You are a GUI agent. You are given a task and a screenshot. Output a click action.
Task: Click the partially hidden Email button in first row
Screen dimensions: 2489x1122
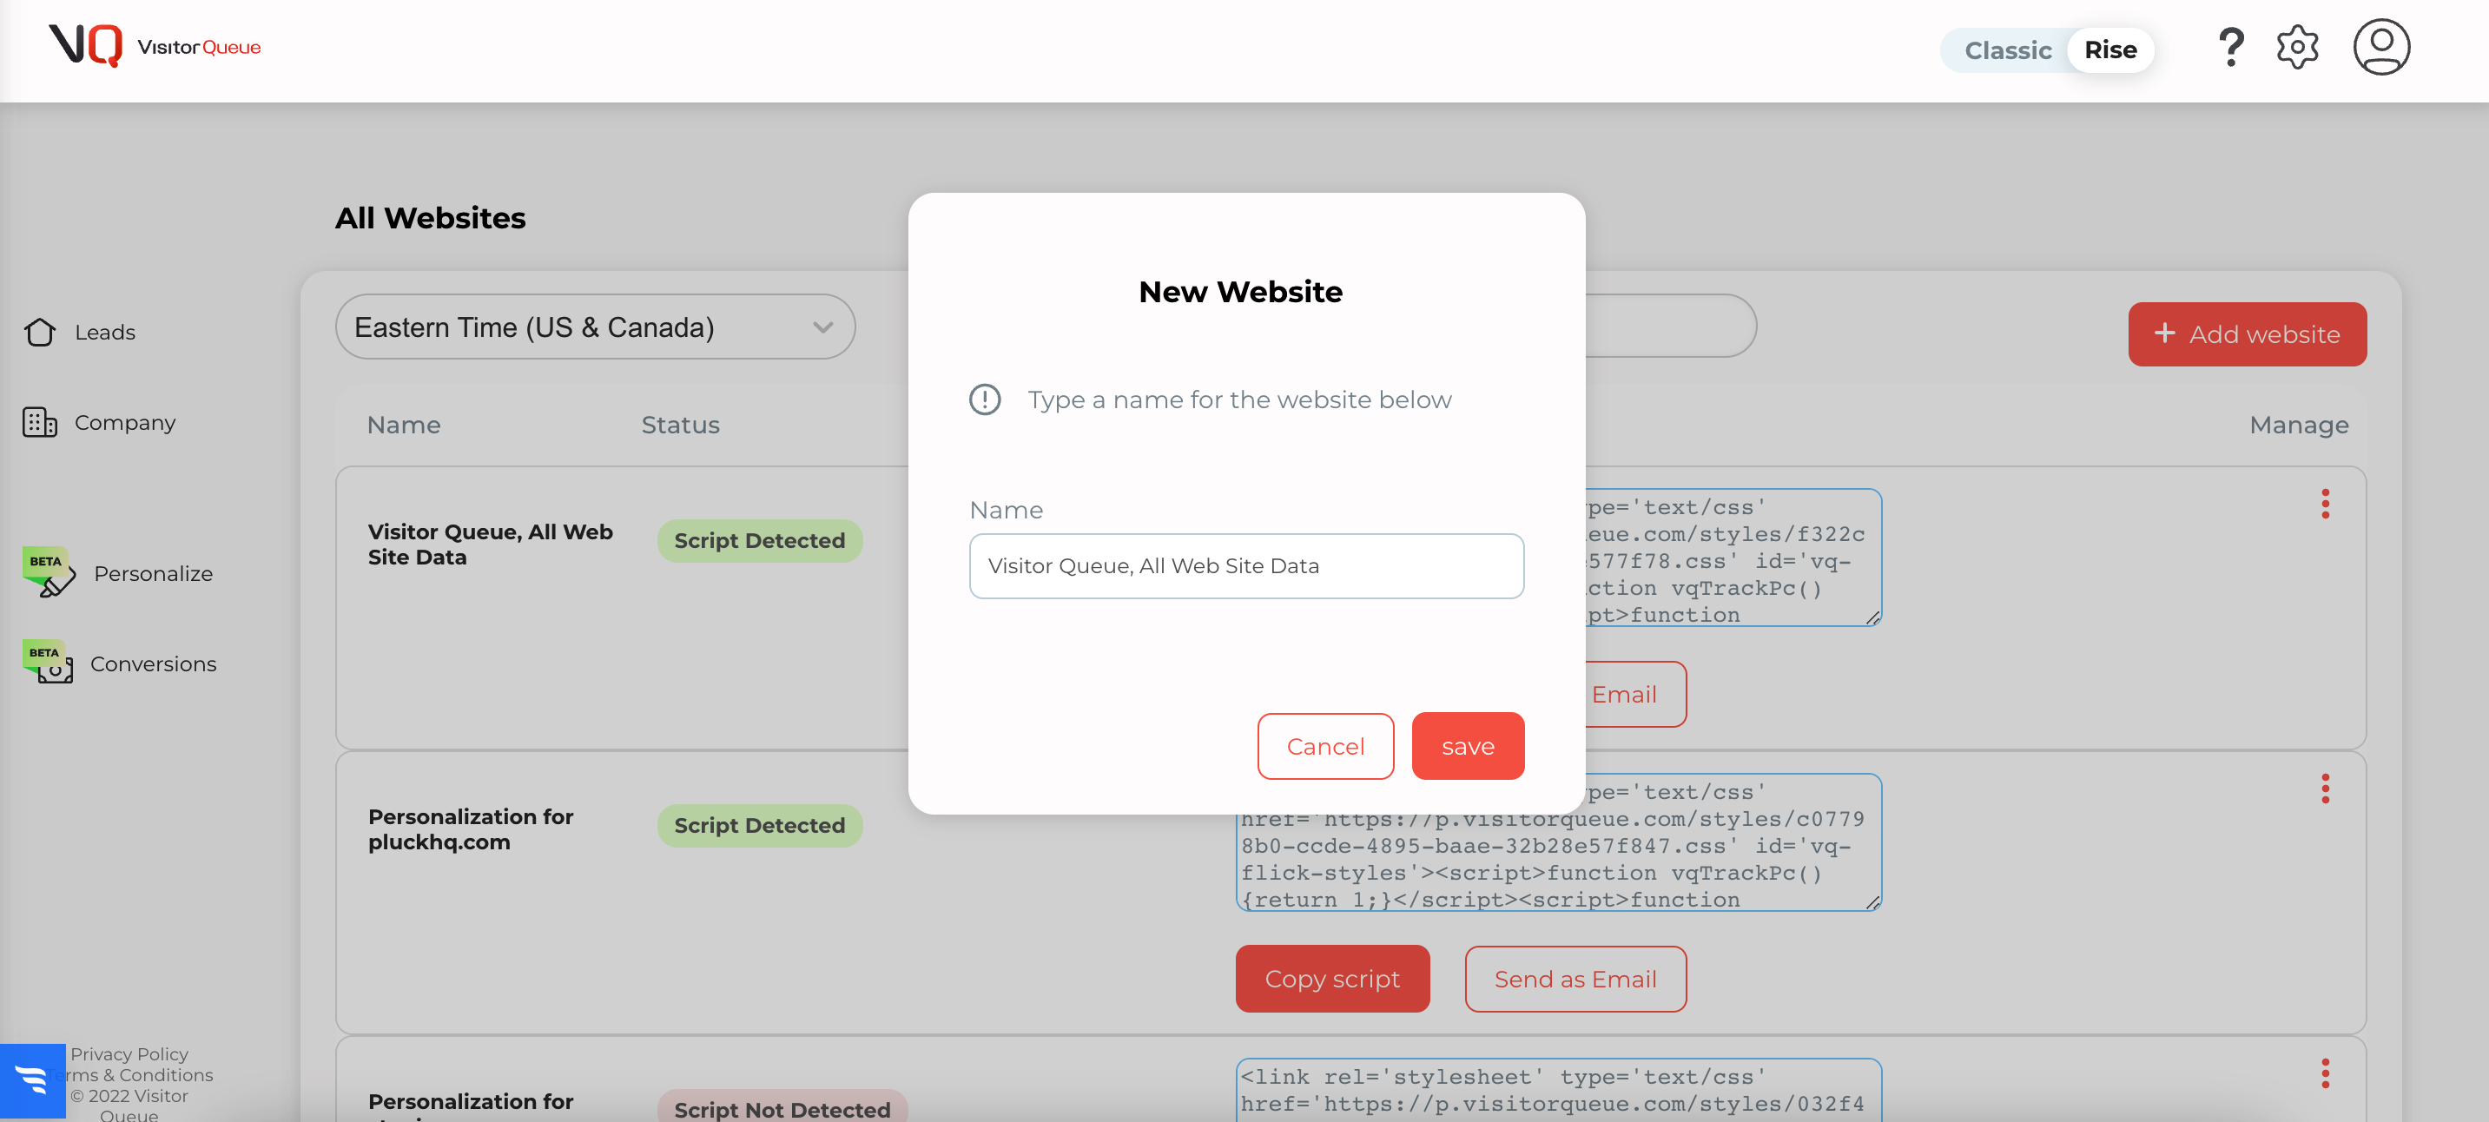point(1634,694)
